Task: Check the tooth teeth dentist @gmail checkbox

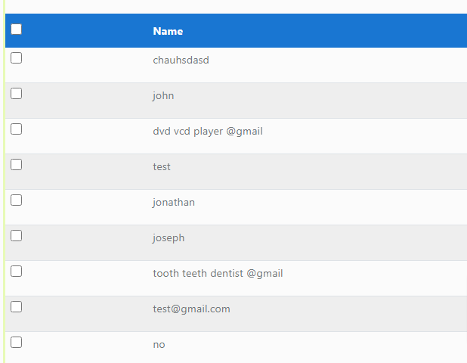Action: (x=17, y=271)
